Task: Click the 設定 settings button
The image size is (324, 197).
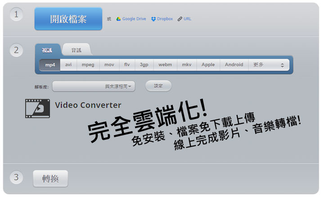Action: (x=158, y=86)
